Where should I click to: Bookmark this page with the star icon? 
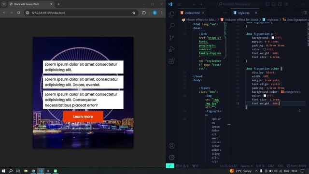point(134,13)
